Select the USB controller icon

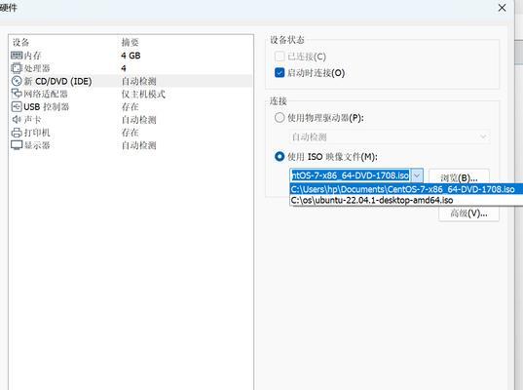pos(17,107)
